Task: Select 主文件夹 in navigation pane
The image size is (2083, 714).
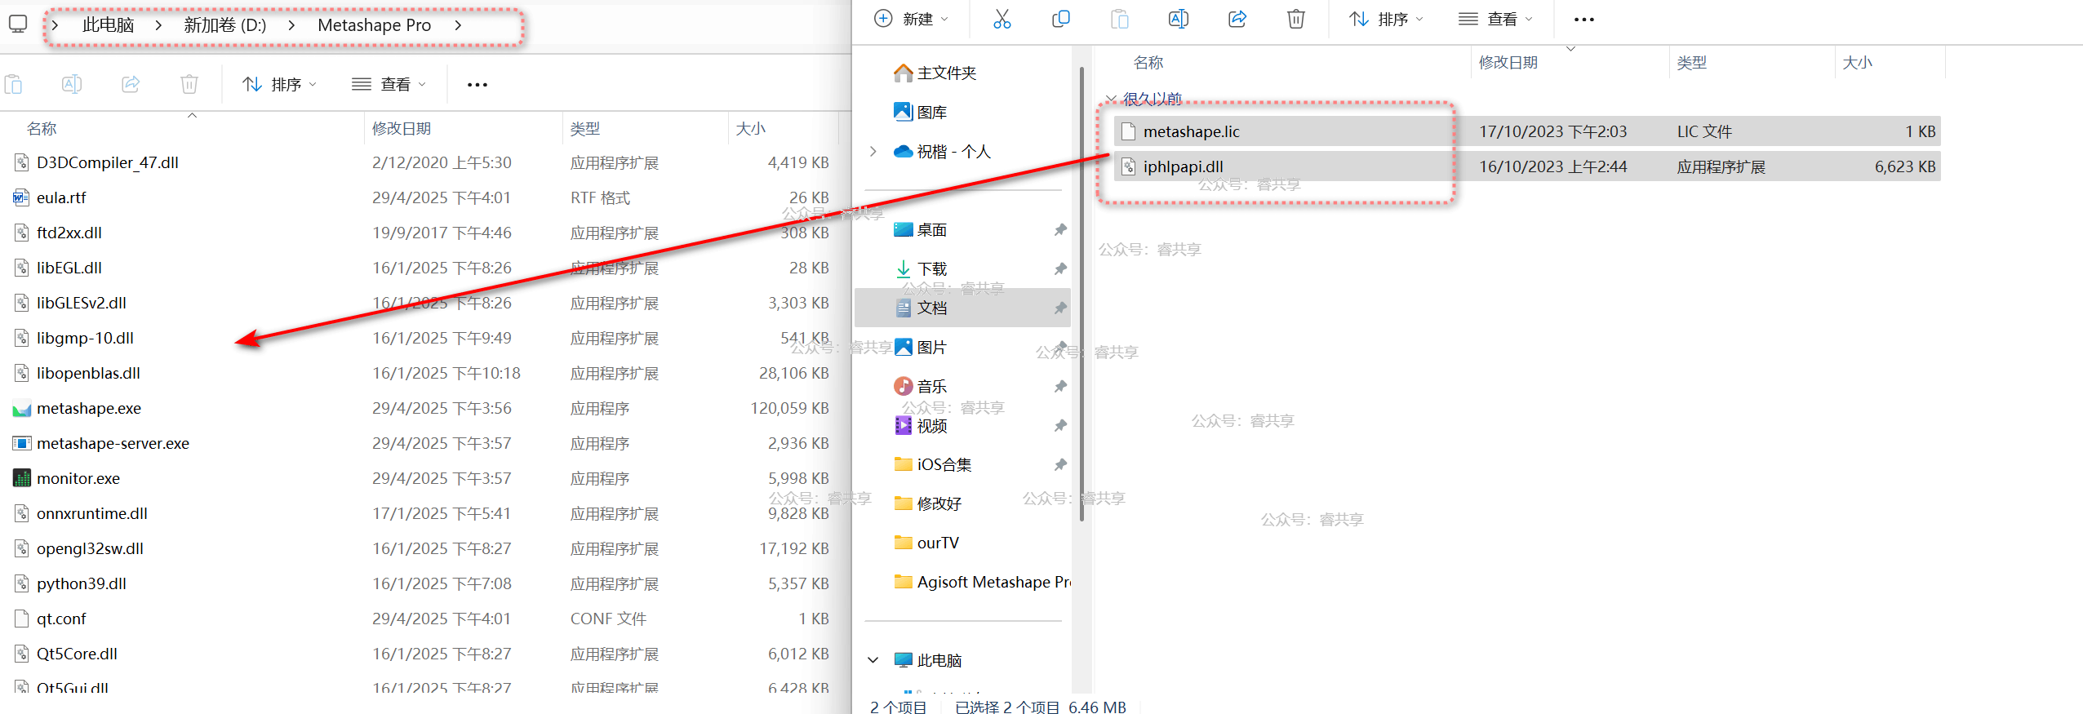Action: 946,73
